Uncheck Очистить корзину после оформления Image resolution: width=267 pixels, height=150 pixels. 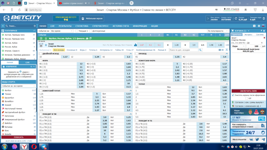(233, 95)
